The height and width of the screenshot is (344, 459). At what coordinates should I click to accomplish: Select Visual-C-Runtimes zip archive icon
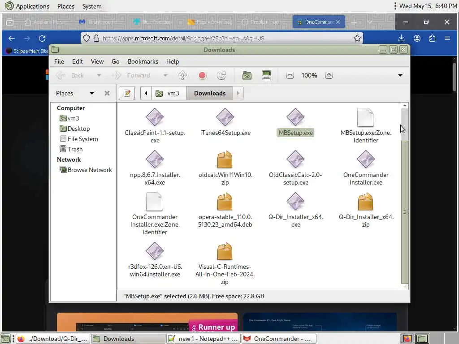pyautogui.click(x=225, y=251)
